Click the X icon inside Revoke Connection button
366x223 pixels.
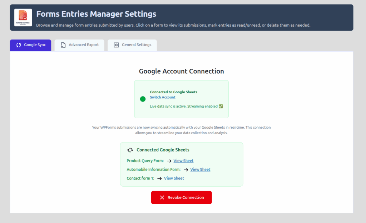point(162,197)
